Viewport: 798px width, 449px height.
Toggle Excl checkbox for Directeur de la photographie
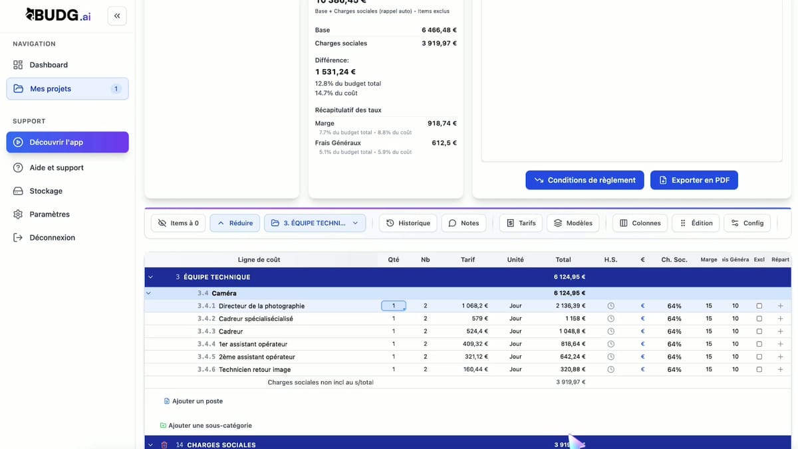(759, 306)
